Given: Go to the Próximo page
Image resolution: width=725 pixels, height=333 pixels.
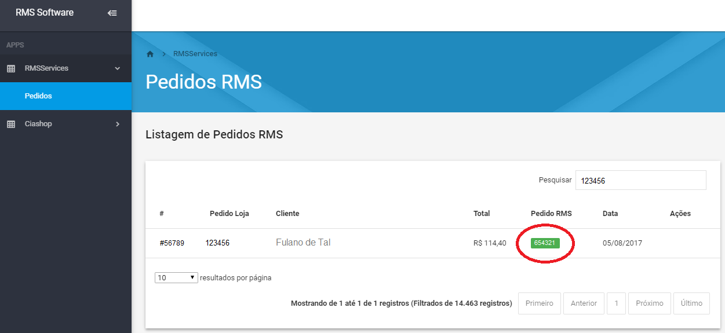Looking at the screenshot, I should click(x=649, y=303).
